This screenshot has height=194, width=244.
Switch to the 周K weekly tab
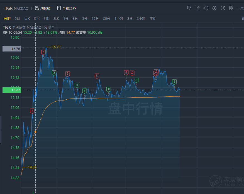coord(37,18)
